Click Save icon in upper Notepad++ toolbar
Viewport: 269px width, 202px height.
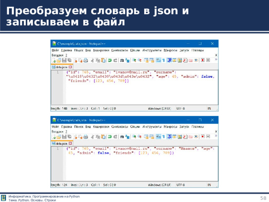pos(64,60)
